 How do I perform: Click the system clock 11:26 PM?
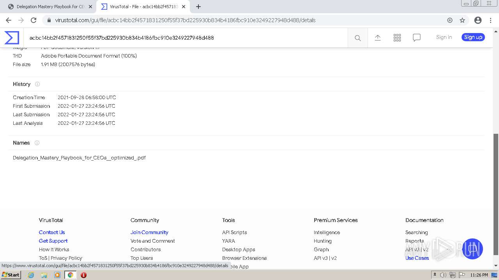[x=479, y=275]
